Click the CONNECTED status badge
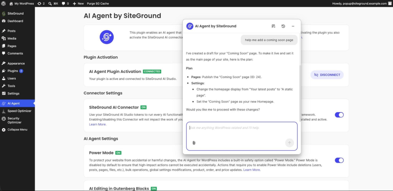Image resolution: width=393 pixels, height=191 pixels. tap(152, 71)
